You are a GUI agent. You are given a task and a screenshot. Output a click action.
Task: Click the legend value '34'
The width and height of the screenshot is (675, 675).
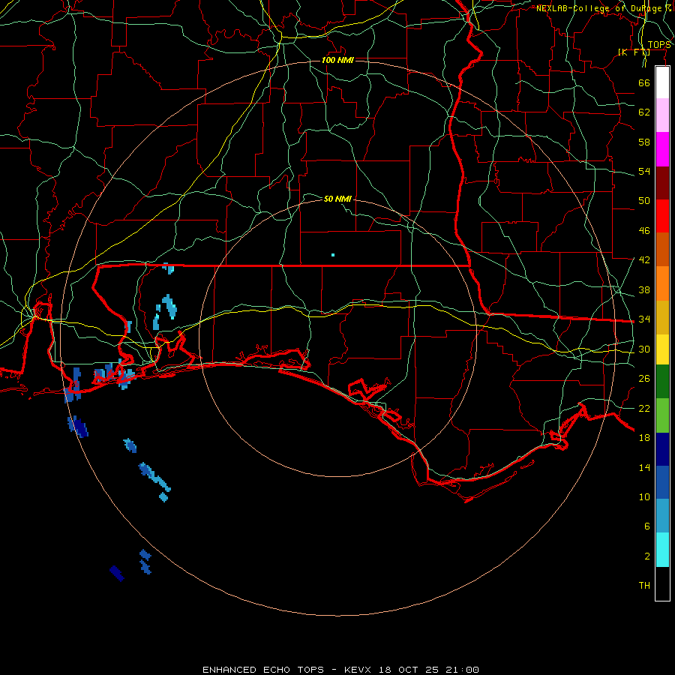pyautogui.click(x=644, y=319)
